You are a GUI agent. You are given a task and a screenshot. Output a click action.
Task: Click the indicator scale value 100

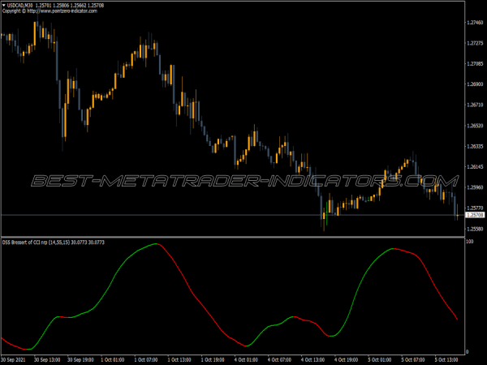[470, 243]
